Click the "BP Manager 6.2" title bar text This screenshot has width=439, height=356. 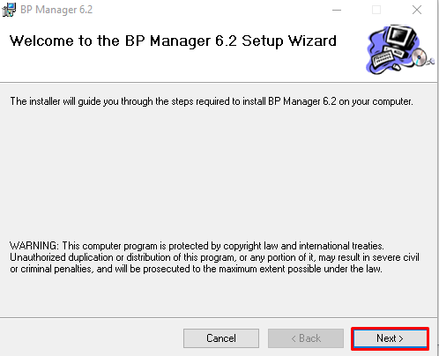click(56, 10)
